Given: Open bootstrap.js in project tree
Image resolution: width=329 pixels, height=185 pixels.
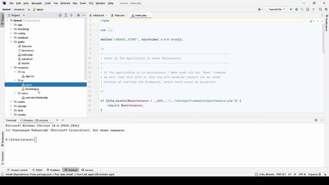Looking at the screenshot, I should click(32, 89).
